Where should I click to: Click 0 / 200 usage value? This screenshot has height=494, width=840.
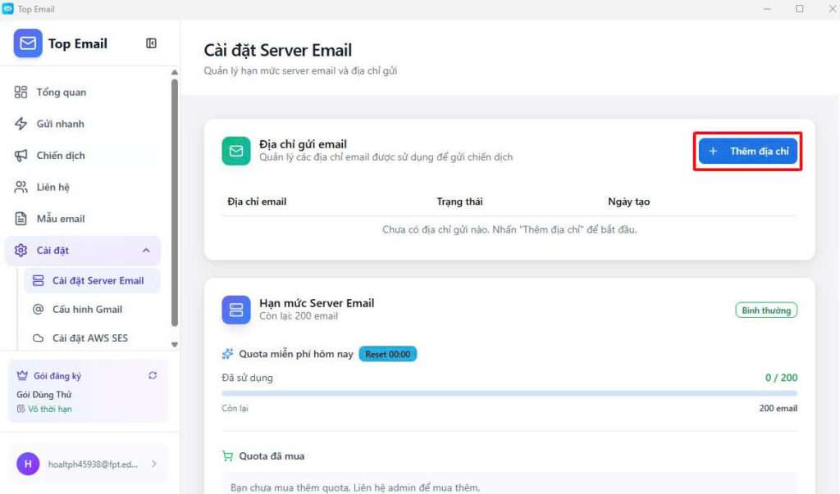781,378
